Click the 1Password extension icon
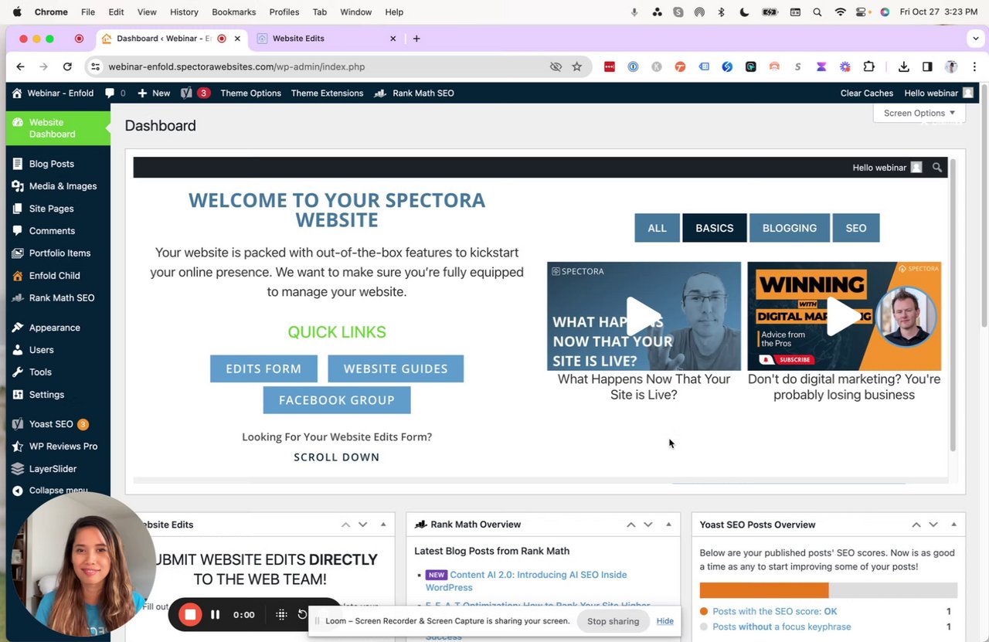The height and width of the screenshot is (642, 989). click(633, 67)
